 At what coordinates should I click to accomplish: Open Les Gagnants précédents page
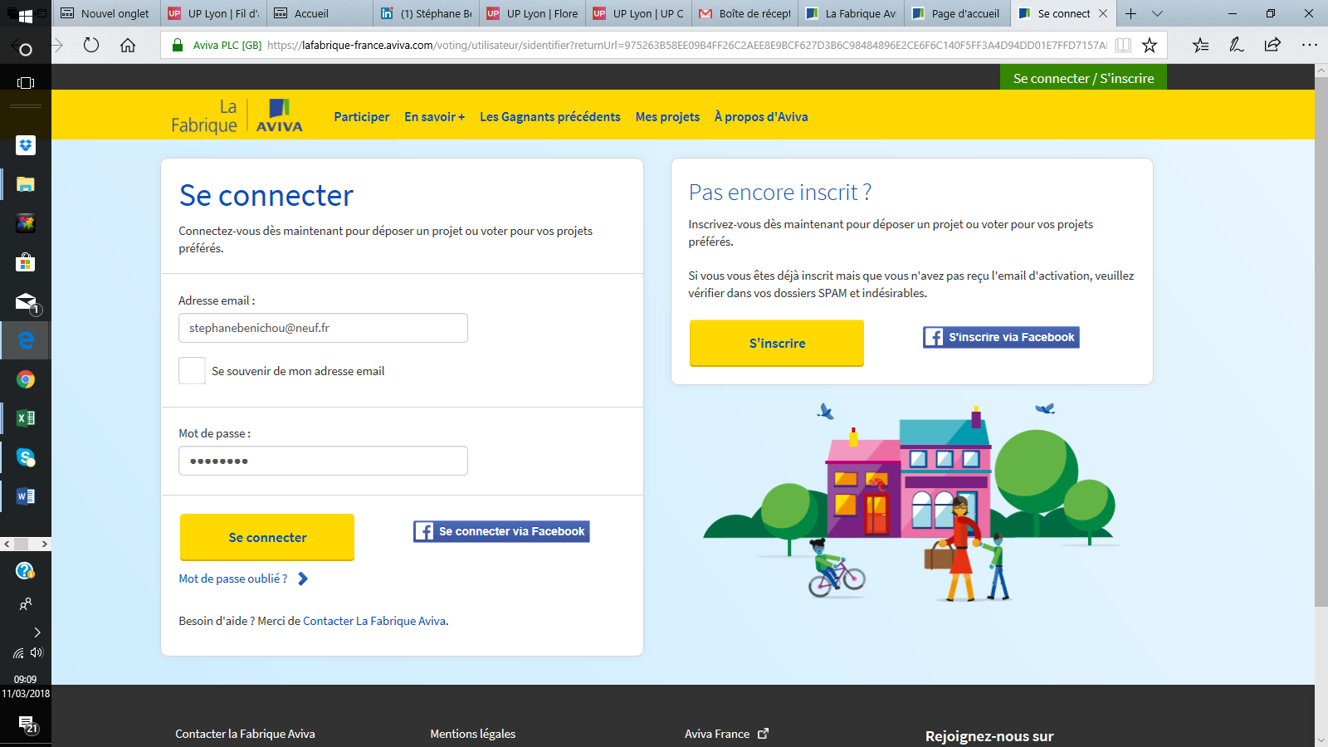[x=549, y=117]
